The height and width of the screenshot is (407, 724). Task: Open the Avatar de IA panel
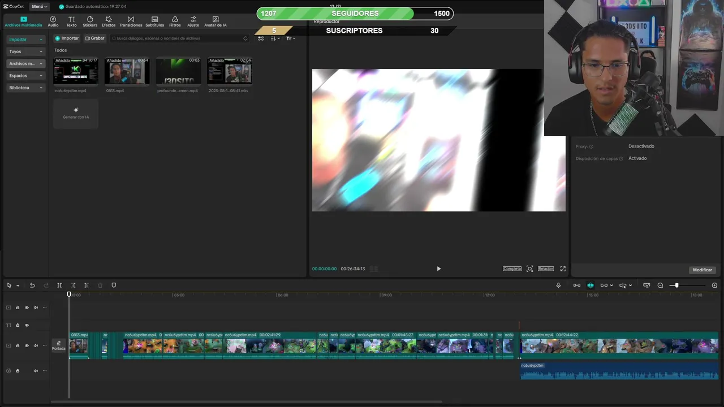pyautogui.click(x=215, y=21)
